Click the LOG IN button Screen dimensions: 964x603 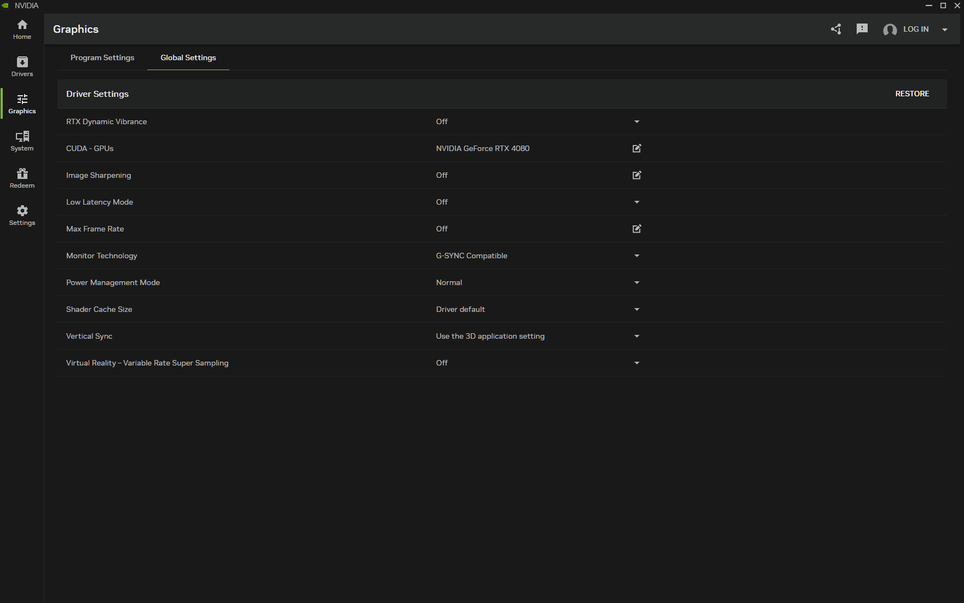pos(915,29)
